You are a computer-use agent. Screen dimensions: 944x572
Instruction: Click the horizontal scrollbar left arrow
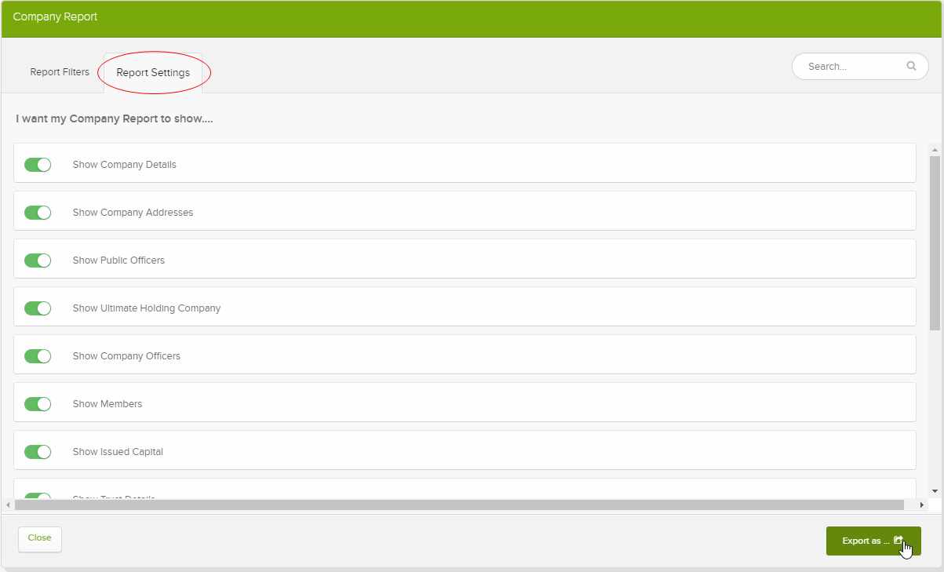[9, 505]
